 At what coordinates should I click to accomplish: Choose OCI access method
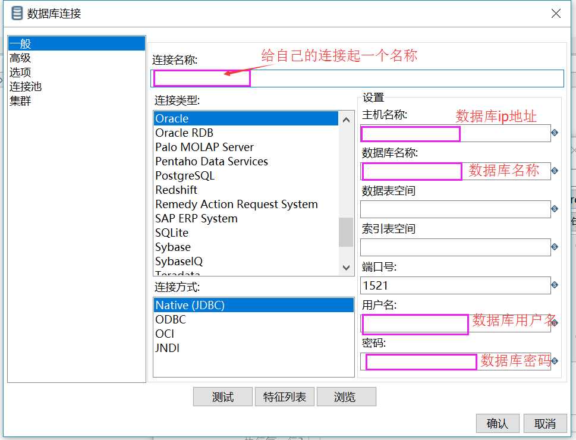pyautogui.click(x=253, y=334)
